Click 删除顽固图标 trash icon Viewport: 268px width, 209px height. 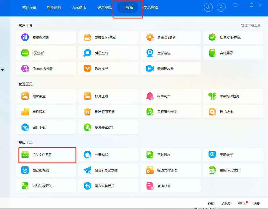click(x=87, y=112)
